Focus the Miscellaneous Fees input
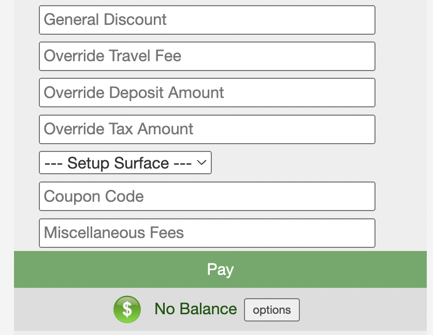The image size is (433, 335). [x=207, y=233]
